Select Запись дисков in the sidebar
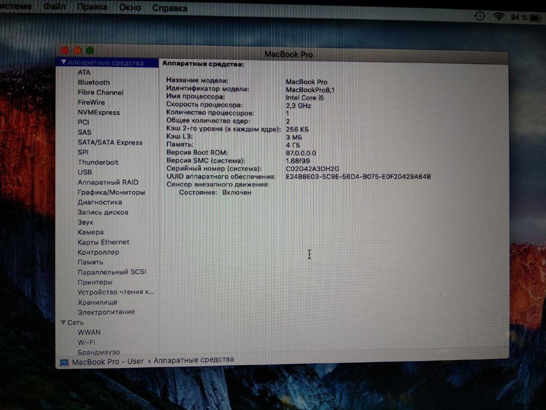546x410 pixels. pos(102,212)
